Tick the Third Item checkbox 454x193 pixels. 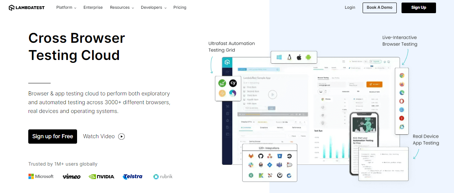[244, 95]
